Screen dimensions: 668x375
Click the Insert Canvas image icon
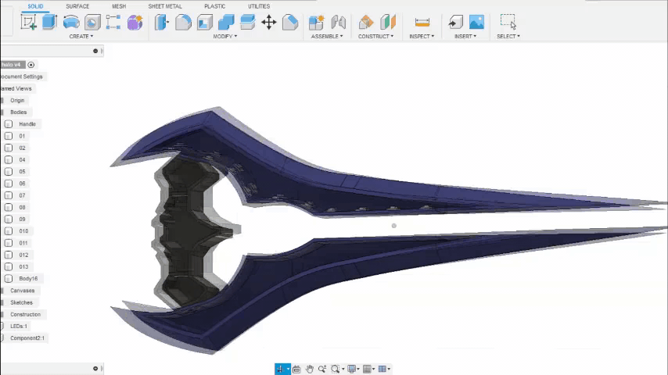[476, 22]
